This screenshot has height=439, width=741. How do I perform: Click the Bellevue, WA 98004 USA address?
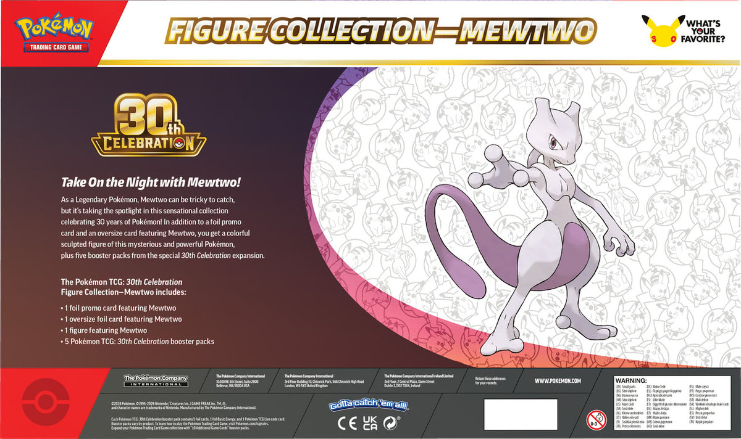click(233, 385)
